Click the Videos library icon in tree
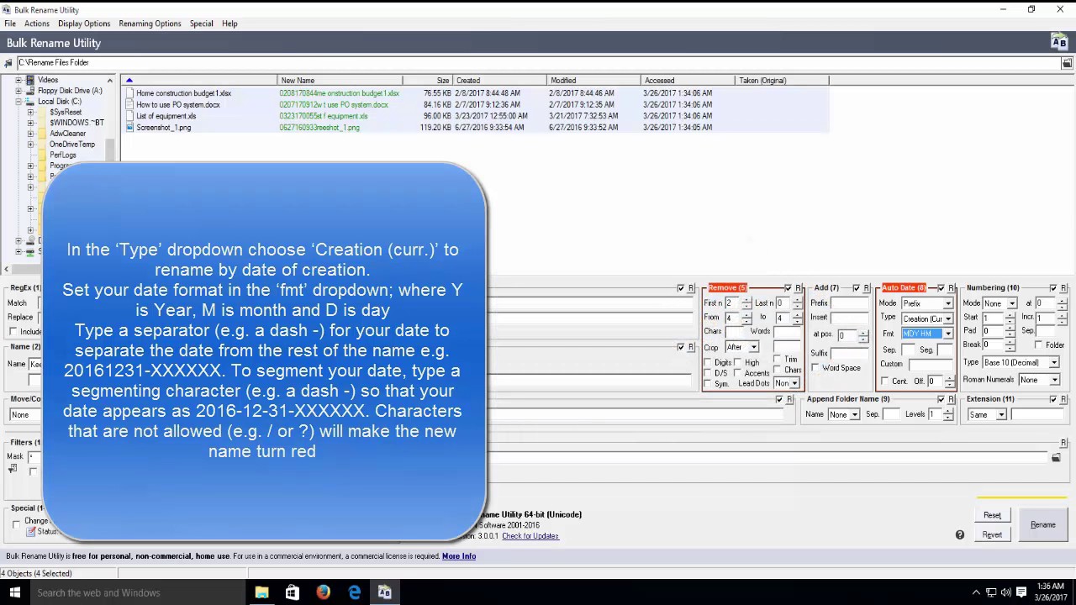Viewport: 1076px width, 605px height. tap(31, 80)
